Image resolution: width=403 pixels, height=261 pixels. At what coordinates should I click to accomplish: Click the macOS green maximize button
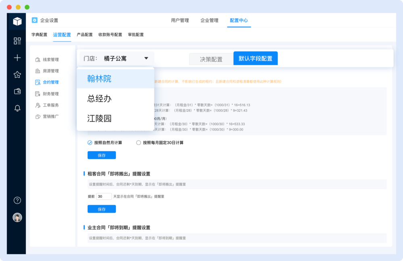point(27,7)
